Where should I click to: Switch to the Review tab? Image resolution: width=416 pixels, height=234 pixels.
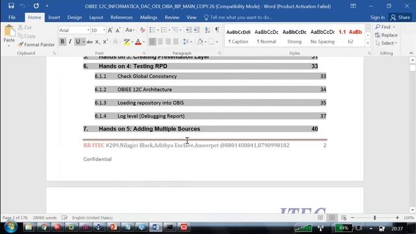coord(172,18)
